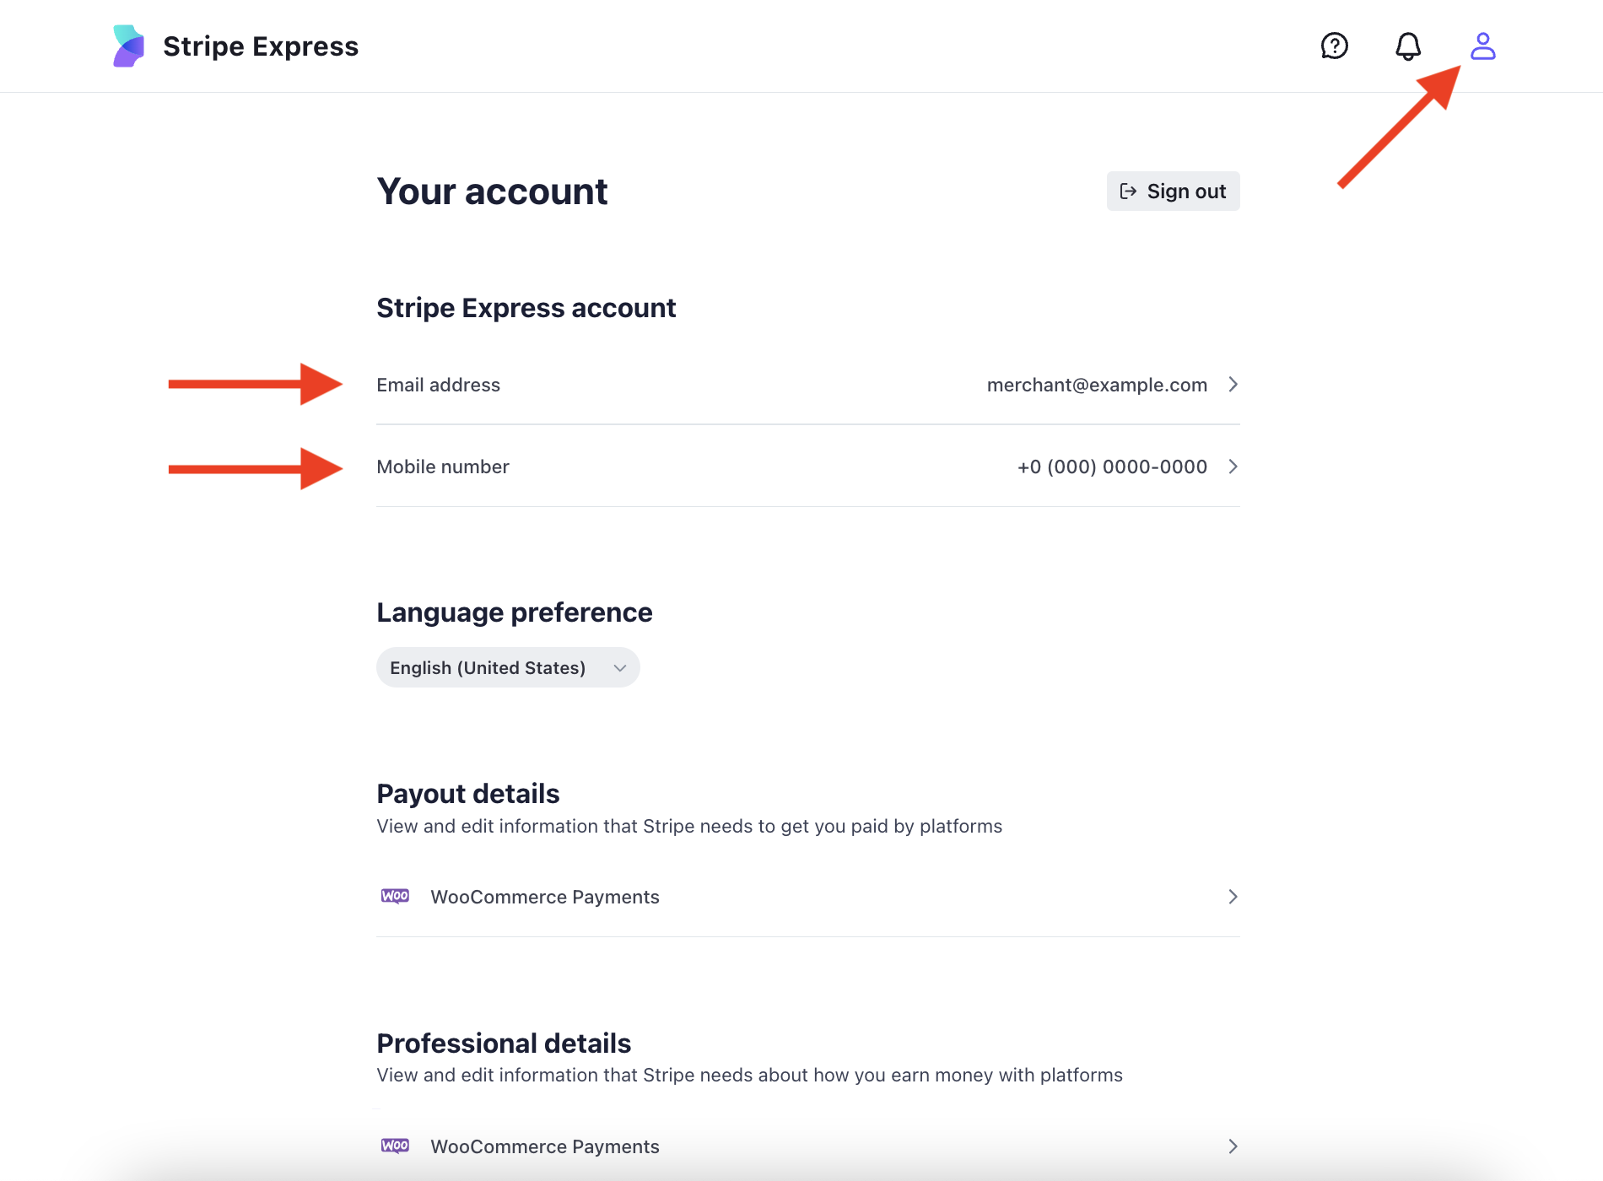Open WooCommerce Payments under Professional details
This screenshot has height=1181, width=1603.
coord(545,1146)
